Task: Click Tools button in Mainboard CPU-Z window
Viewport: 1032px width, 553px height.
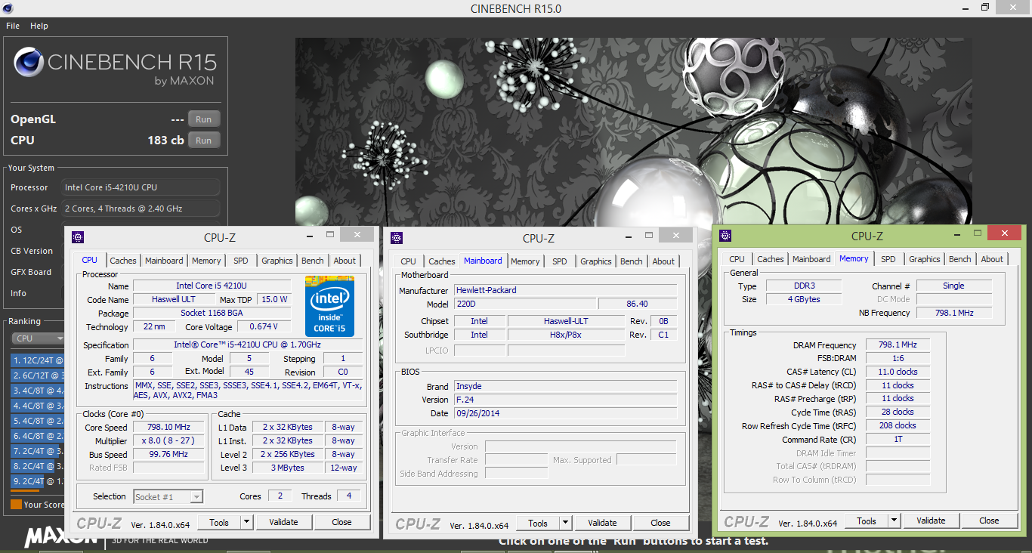Action: pyautogui.click(x=538, y=523)
